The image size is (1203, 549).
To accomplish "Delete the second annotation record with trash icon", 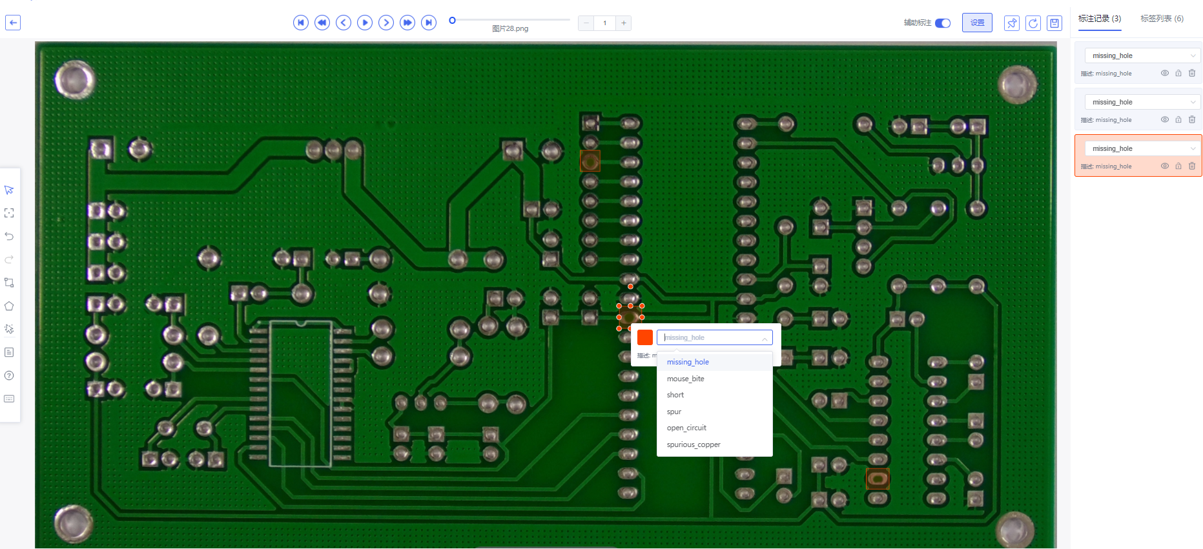I will [x=1192, y=119].
